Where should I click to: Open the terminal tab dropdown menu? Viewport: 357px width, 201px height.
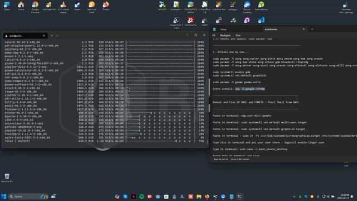pos(57,36)
